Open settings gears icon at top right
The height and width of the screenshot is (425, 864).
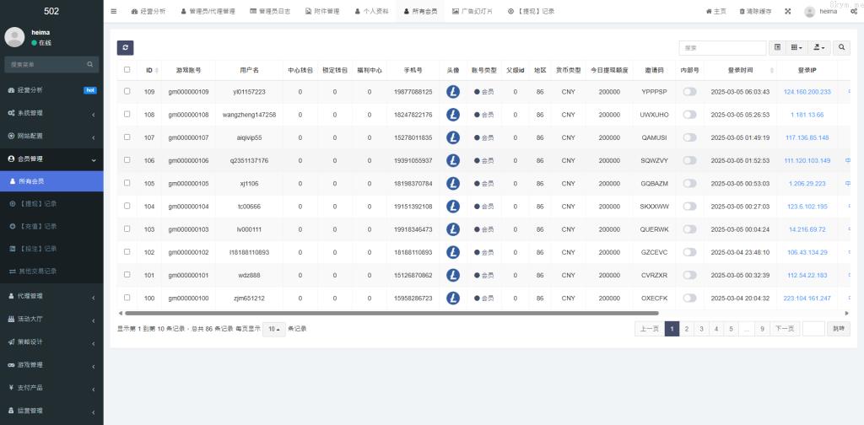click(853, 12)
